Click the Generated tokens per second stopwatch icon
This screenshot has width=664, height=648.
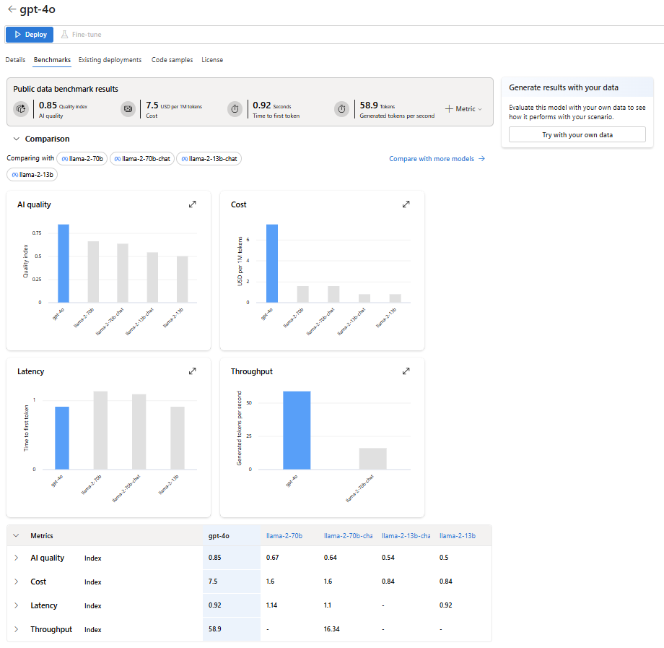tap(341, 109)
